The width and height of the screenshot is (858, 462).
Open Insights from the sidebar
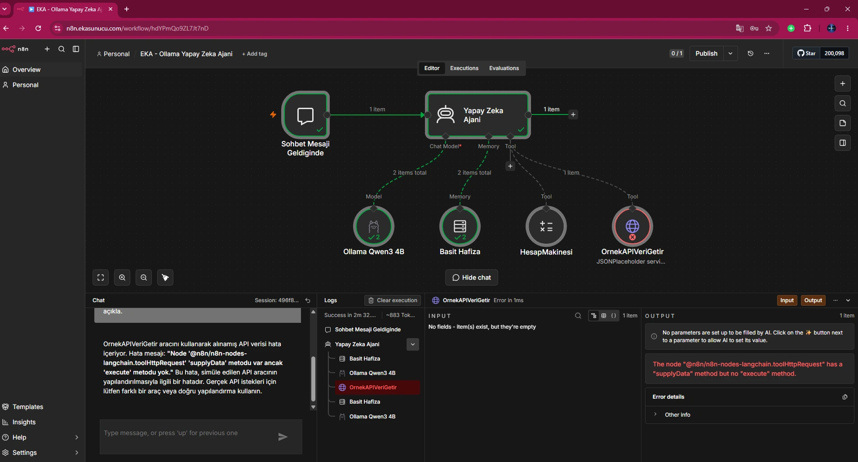42,422
